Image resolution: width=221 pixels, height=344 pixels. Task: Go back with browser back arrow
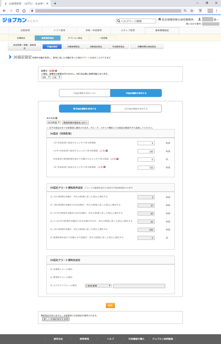[x=4, y=11]
